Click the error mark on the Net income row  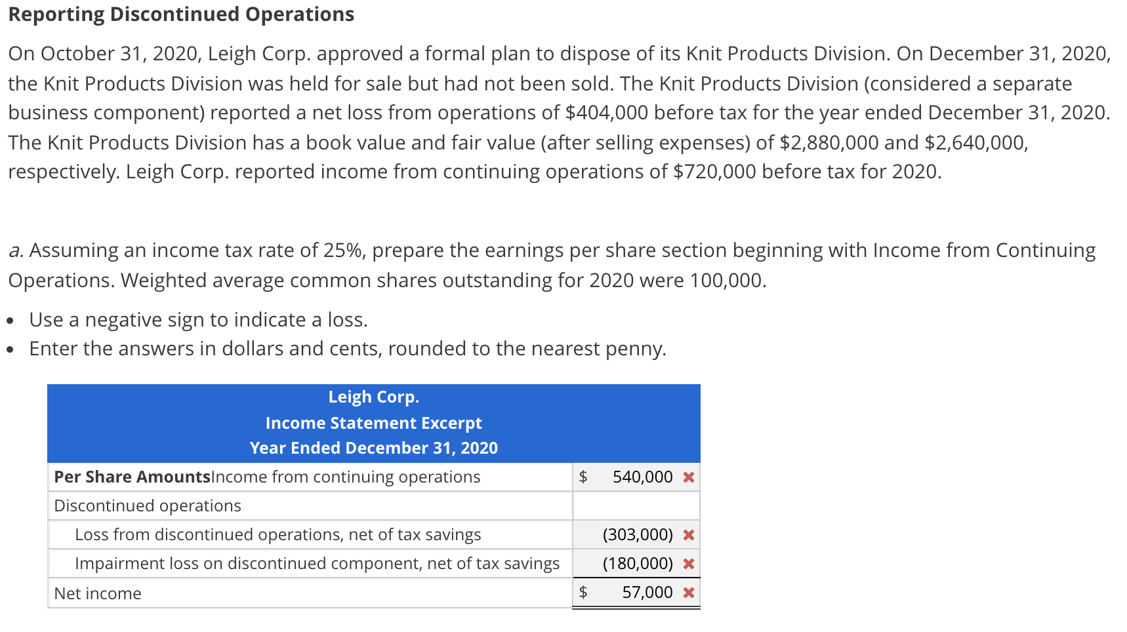(x=689, y=592)
